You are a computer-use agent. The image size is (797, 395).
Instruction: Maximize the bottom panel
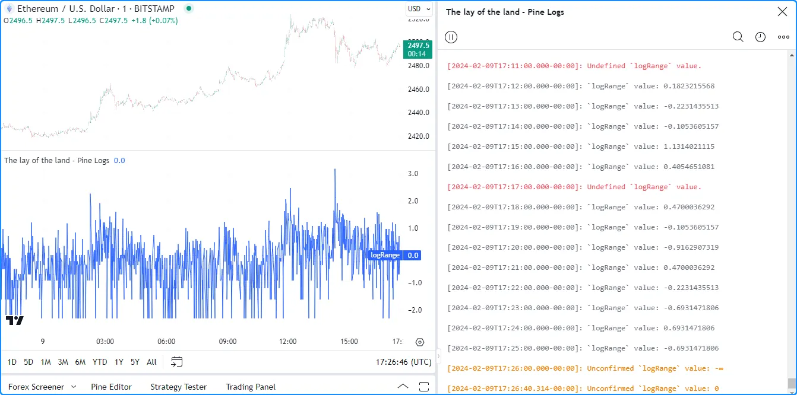[424, 387]
